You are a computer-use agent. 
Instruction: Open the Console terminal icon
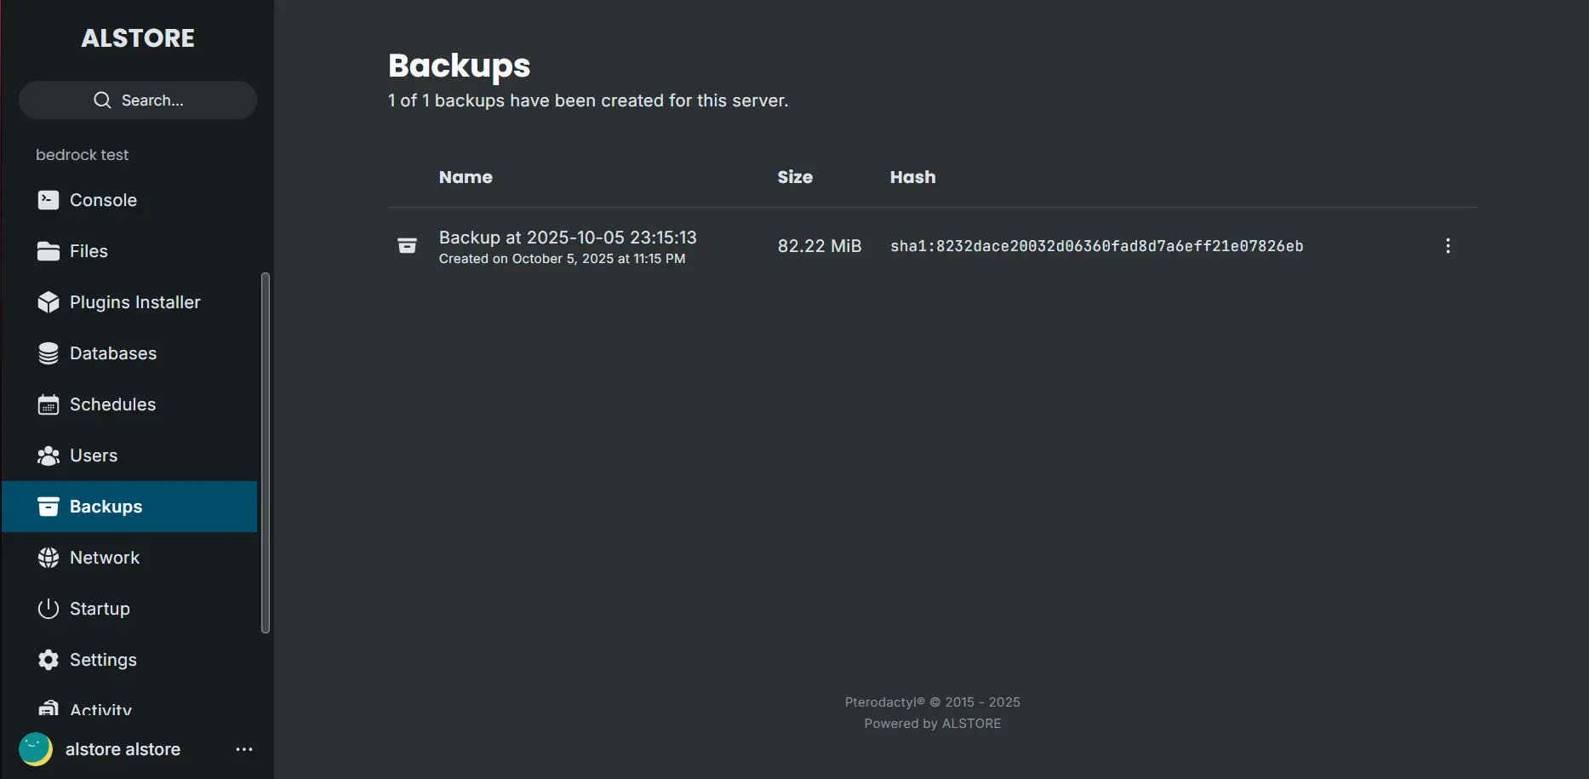(x=49, y=199)
